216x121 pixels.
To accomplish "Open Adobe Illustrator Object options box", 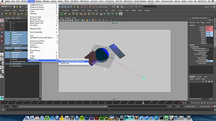I will [x=57, y=38].
